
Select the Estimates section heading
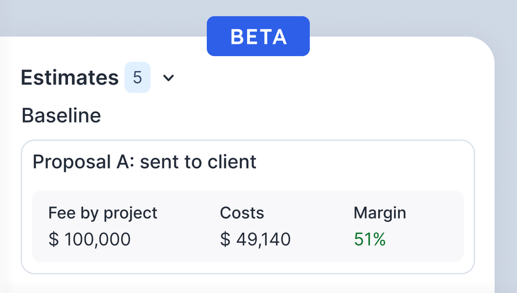70,78
